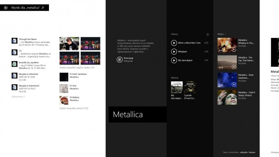This screenshot has width=279, height=157.
Task: Click the 'Wyniki dla metallica' search field
Action: pos(24,8)
